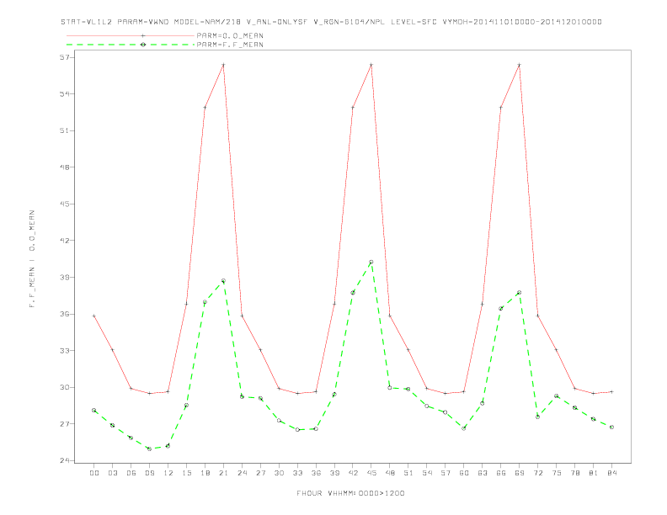
Task: Click the y-axis value 30
Action: pyautogui.click(x=65, y=388)
